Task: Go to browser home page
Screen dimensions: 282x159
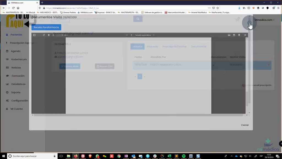Action: coord(18,8)
